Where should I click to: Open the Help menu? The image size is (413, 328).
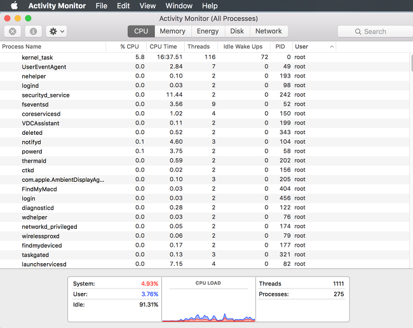210,6
